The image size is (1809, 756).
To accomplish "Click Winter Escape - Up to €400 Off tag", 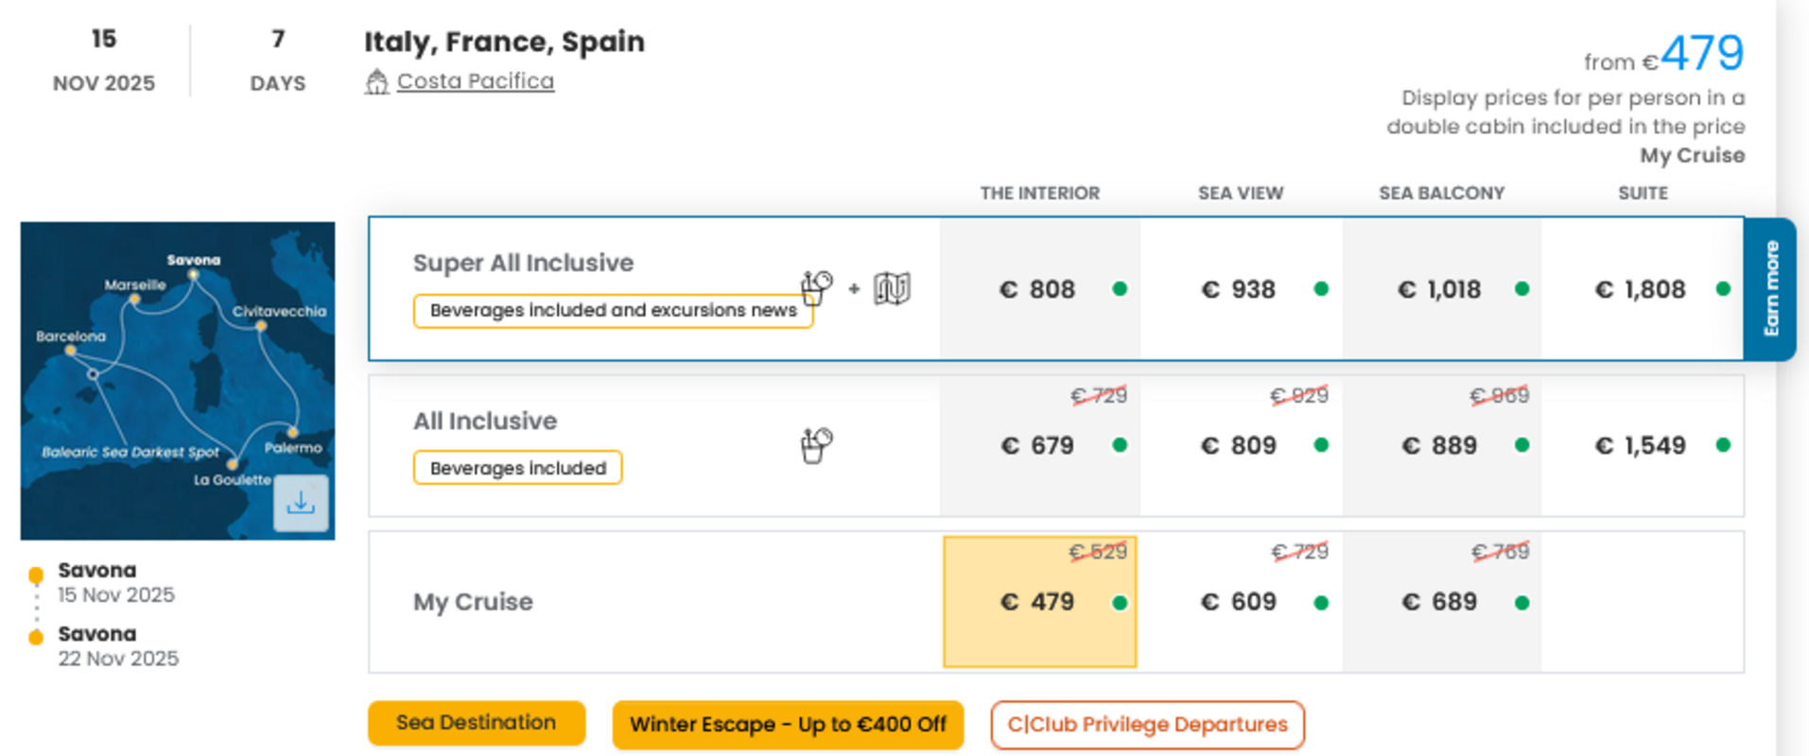I will point(787,725).
